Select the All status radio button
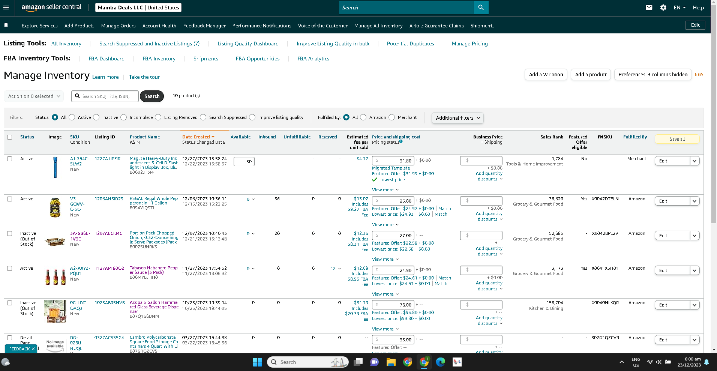This screenshot has width=717, height=371. [55, 117]
